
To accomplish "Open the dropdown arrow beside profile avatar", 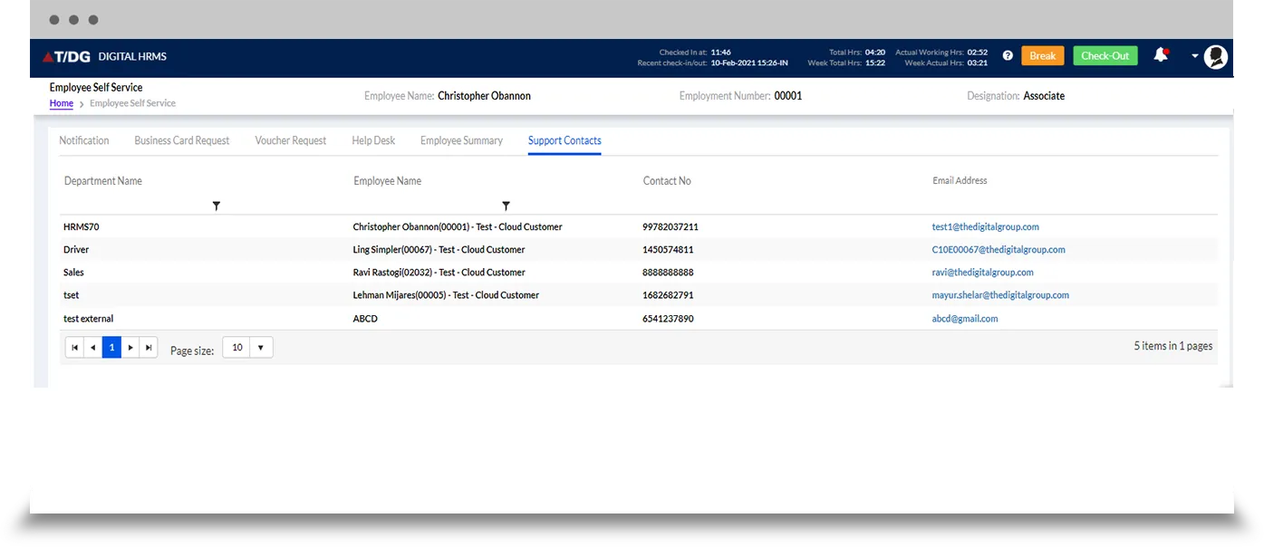I will pos(1194,56).
